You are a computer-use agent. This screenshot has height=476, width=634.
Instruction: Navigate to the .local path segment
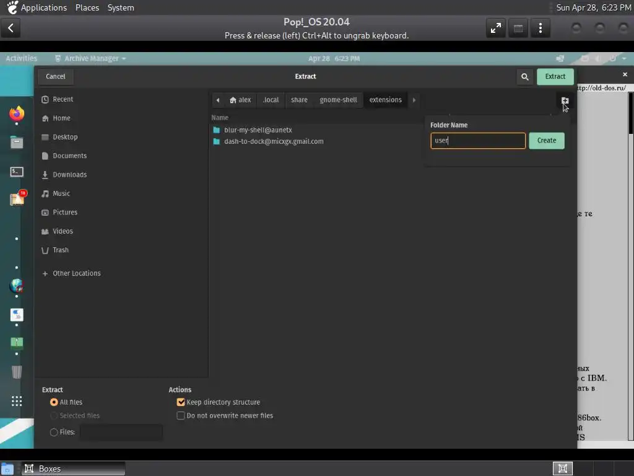coord(271,100)
